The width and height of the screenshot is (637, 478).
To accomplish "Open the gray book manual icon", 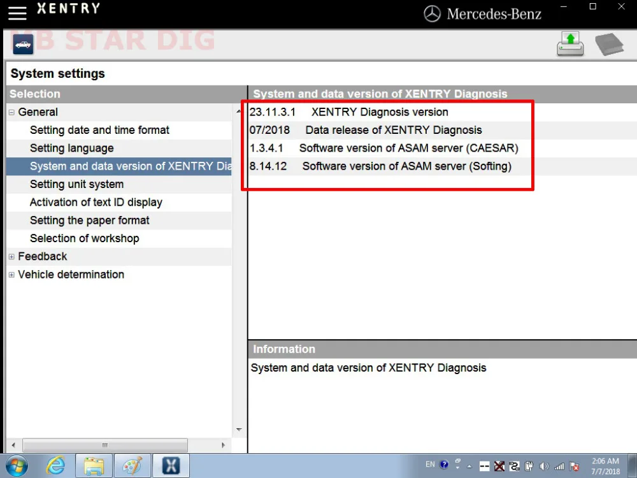I will (609, 45).
